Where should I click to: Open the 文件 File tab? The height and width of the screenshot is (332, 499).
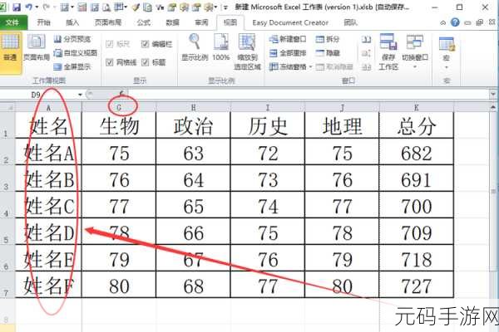click(12, 22)
